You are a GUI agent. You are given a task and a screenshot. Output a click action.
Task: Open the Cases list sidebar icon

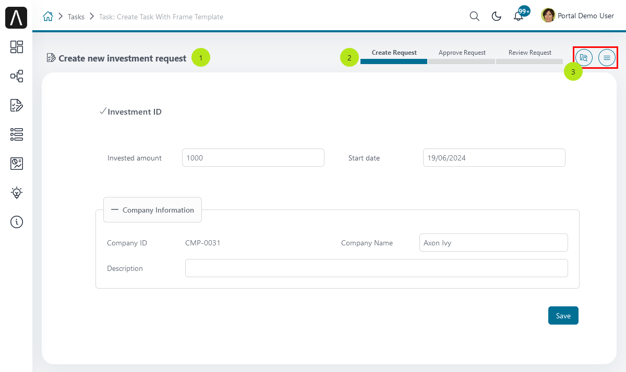click(17, 134)
